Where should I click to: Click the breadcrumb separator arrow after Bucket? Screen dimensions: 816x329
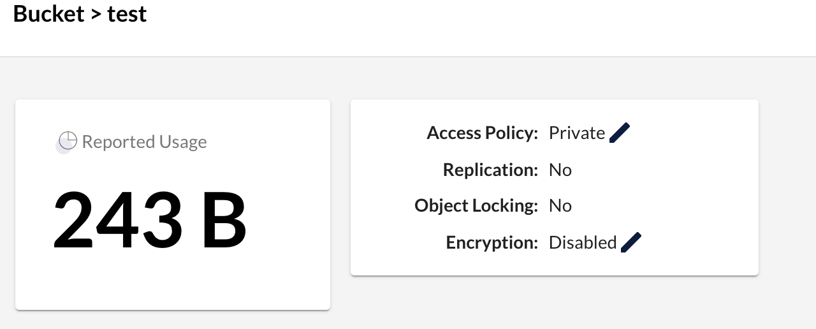click(96, 14)
